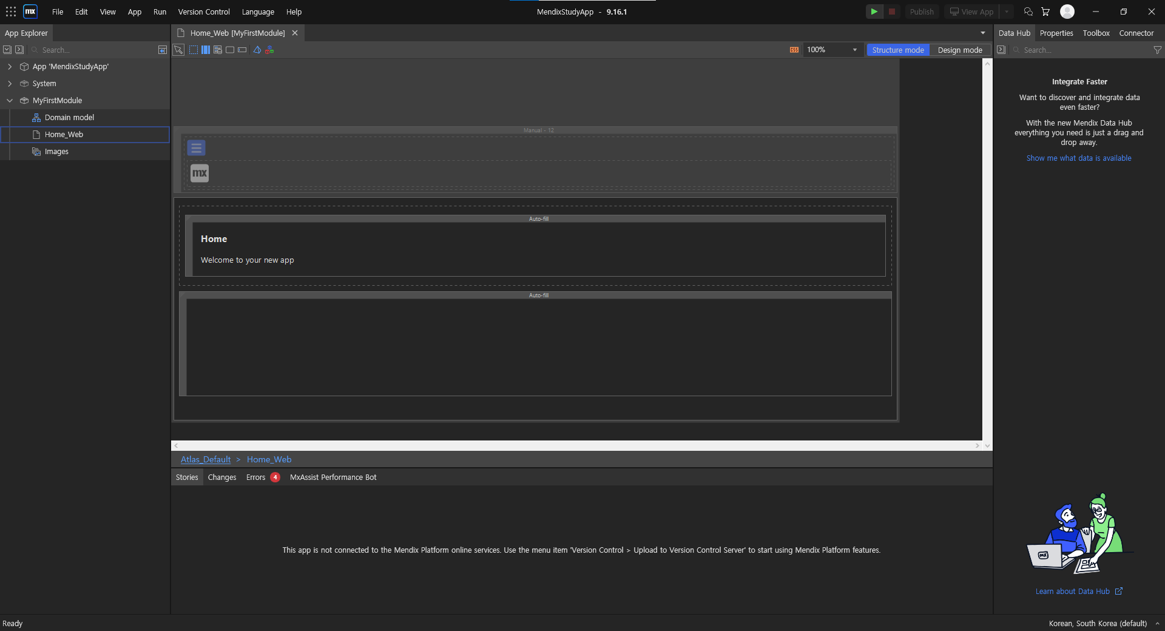Open the feedback chat bubbles icon
Viewport: 1165px width, 631px height.
(1028, 12)
